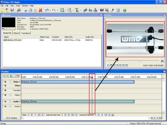This screenshot has height=125, width=167.
Task: Jump to timeline start using rewind button
Action: (152, 118)
